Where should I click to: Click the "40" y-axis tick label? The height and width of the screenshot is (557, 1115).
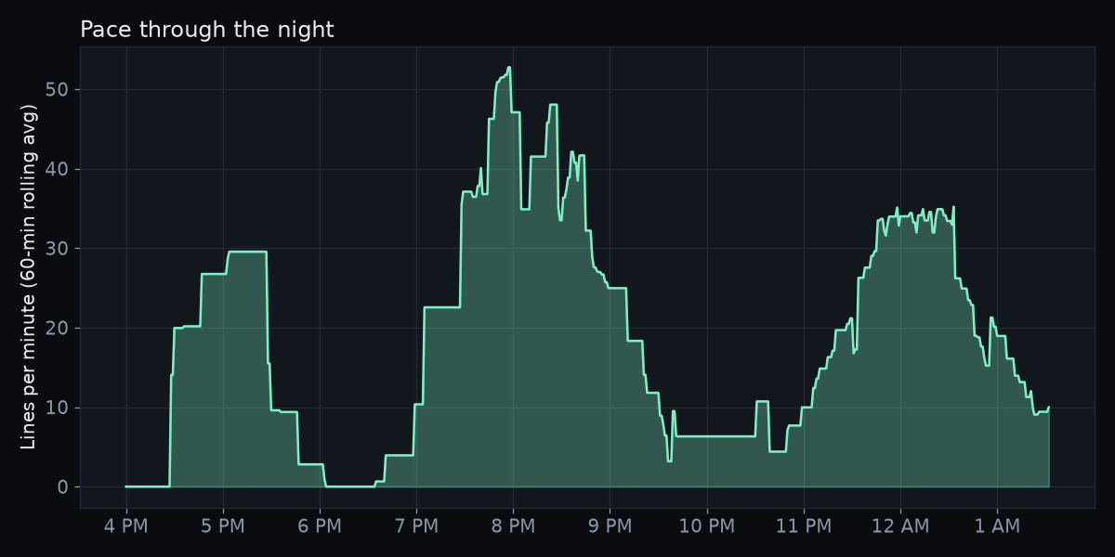(x=58, y=169)
